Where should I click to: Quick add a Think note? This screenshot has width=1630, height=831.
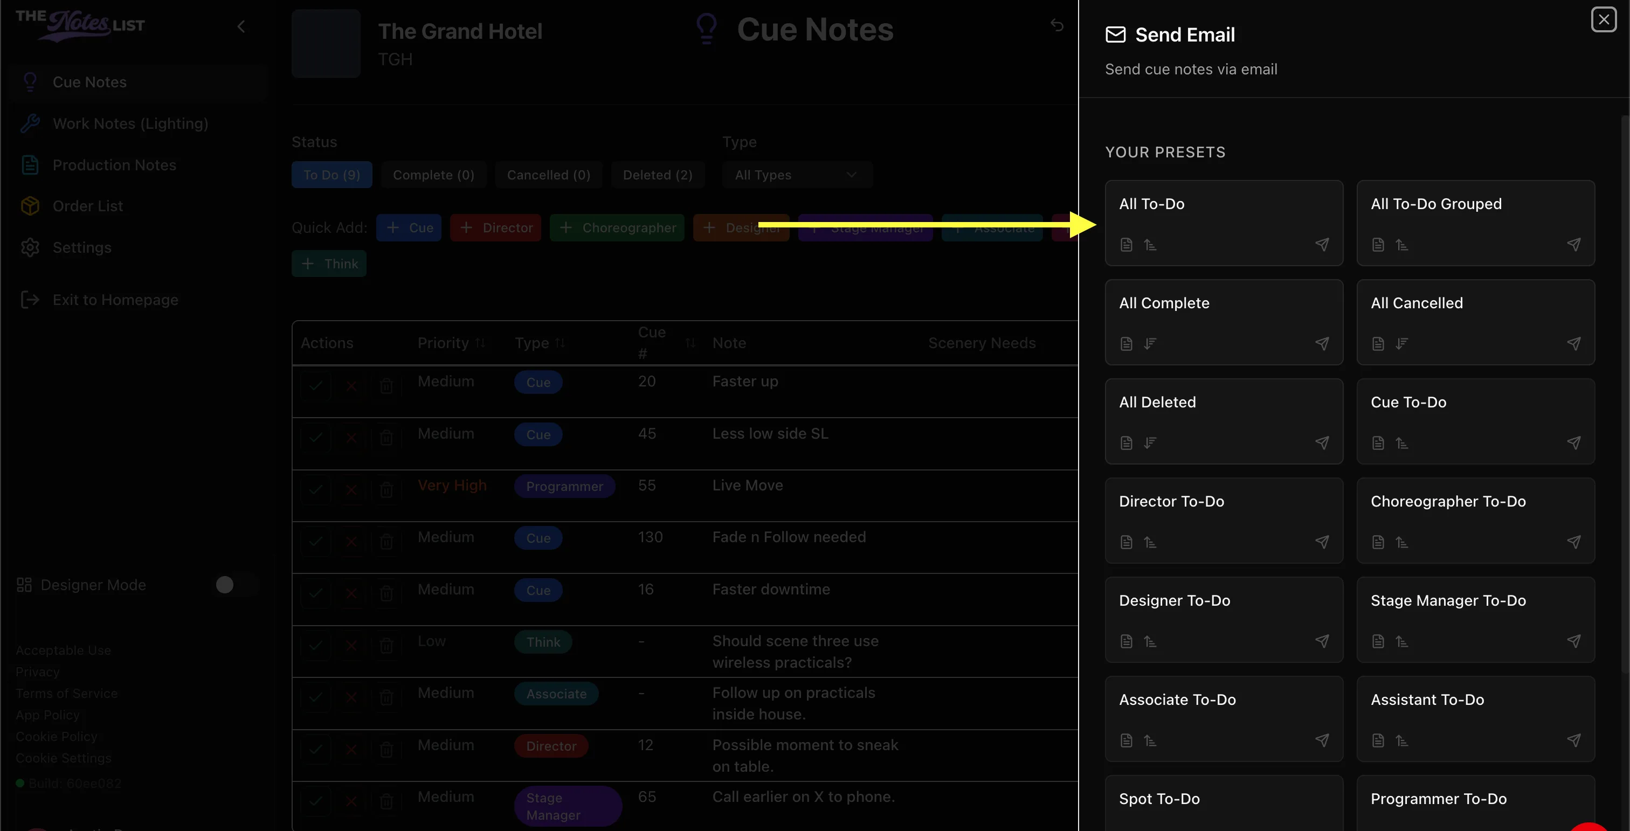(x=329, y=264)
